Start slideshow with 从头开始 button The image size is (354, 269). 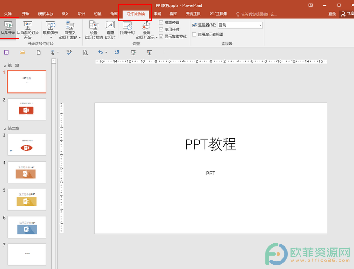(x=8, y=28)
